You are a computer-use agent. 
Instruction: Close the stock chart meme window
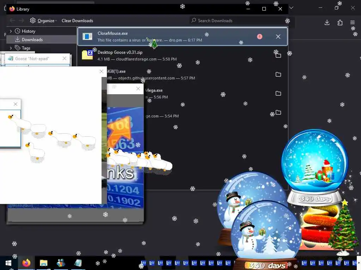(138, 89)
